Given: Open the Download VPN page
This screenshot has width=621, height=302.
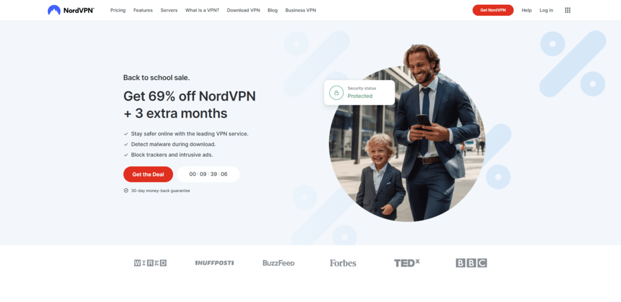Looking at the screenshot, I should click(x=244, y=10).
